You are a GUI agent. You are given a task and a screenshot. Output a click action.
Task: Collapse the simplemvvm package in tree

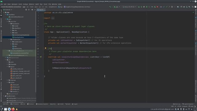tap(9, 39)
